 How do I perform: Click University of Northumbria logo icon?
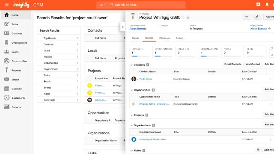point(134,139)
